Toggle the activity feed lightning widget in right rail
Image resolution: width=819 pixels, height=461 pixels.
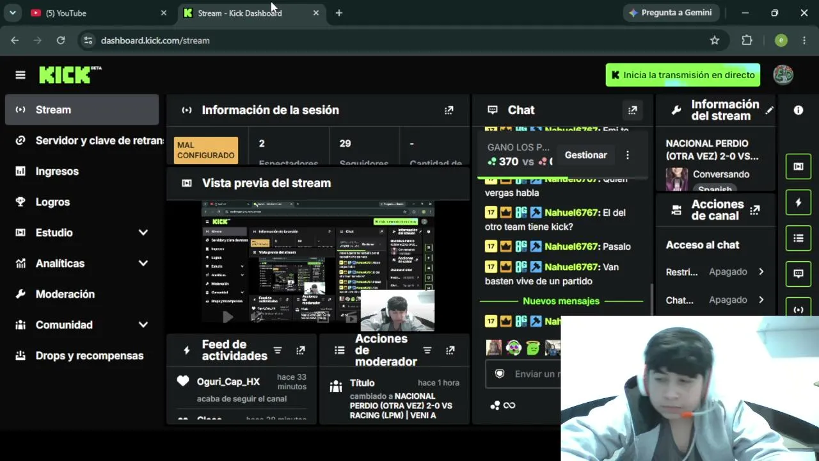[x=799, y=202]
